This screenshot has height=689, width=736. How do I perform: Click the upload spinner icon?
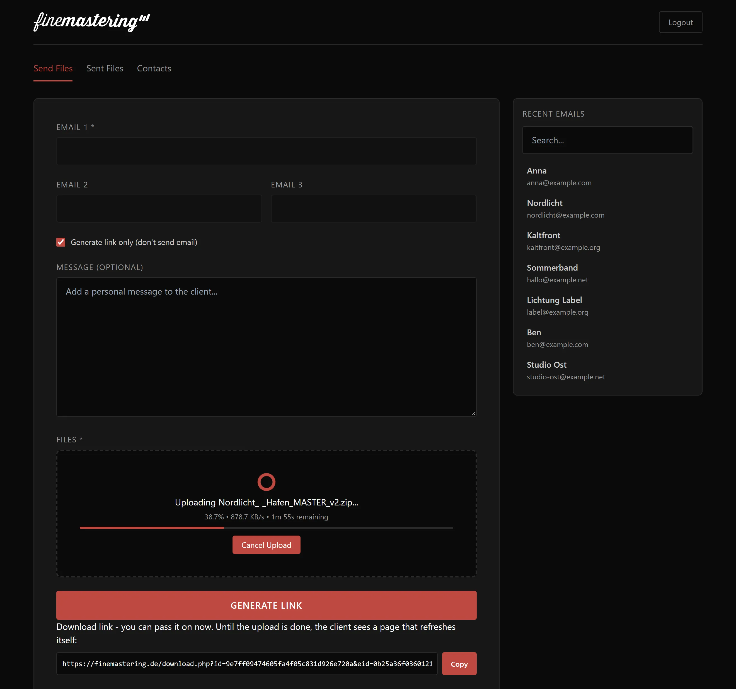point(266,482)
